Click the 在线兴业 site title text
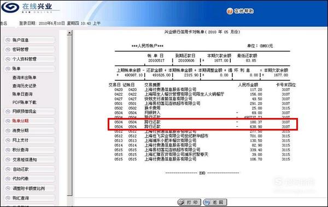 37,6
